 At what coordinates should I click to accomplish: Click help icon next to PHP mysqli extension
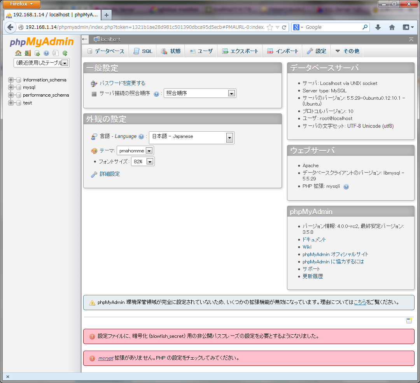(346, 187)
